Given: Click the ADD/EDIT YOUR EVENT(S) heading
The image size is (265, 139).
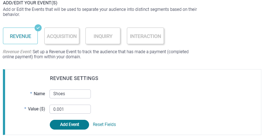Looking at the screenshot, I should [x=30, y=3].
